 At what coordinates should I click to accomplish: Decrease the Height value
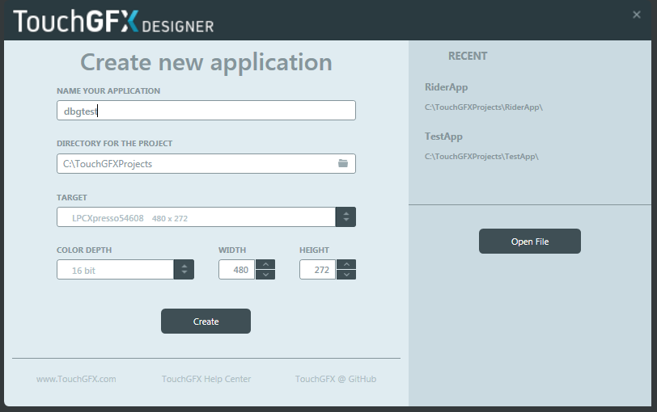tap(346, 275)
